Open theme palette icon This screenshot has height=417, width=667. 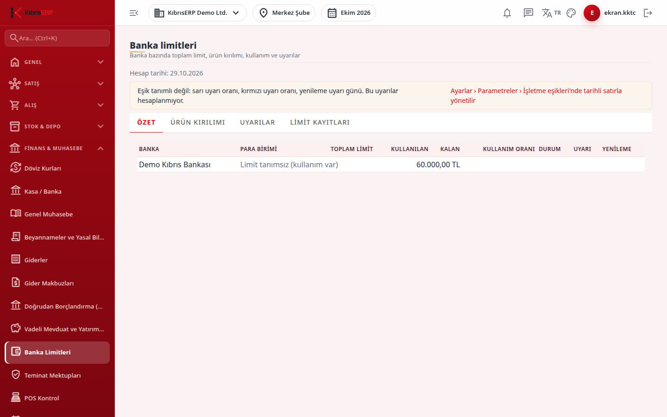pyautogui.click(x=571, y=13)
